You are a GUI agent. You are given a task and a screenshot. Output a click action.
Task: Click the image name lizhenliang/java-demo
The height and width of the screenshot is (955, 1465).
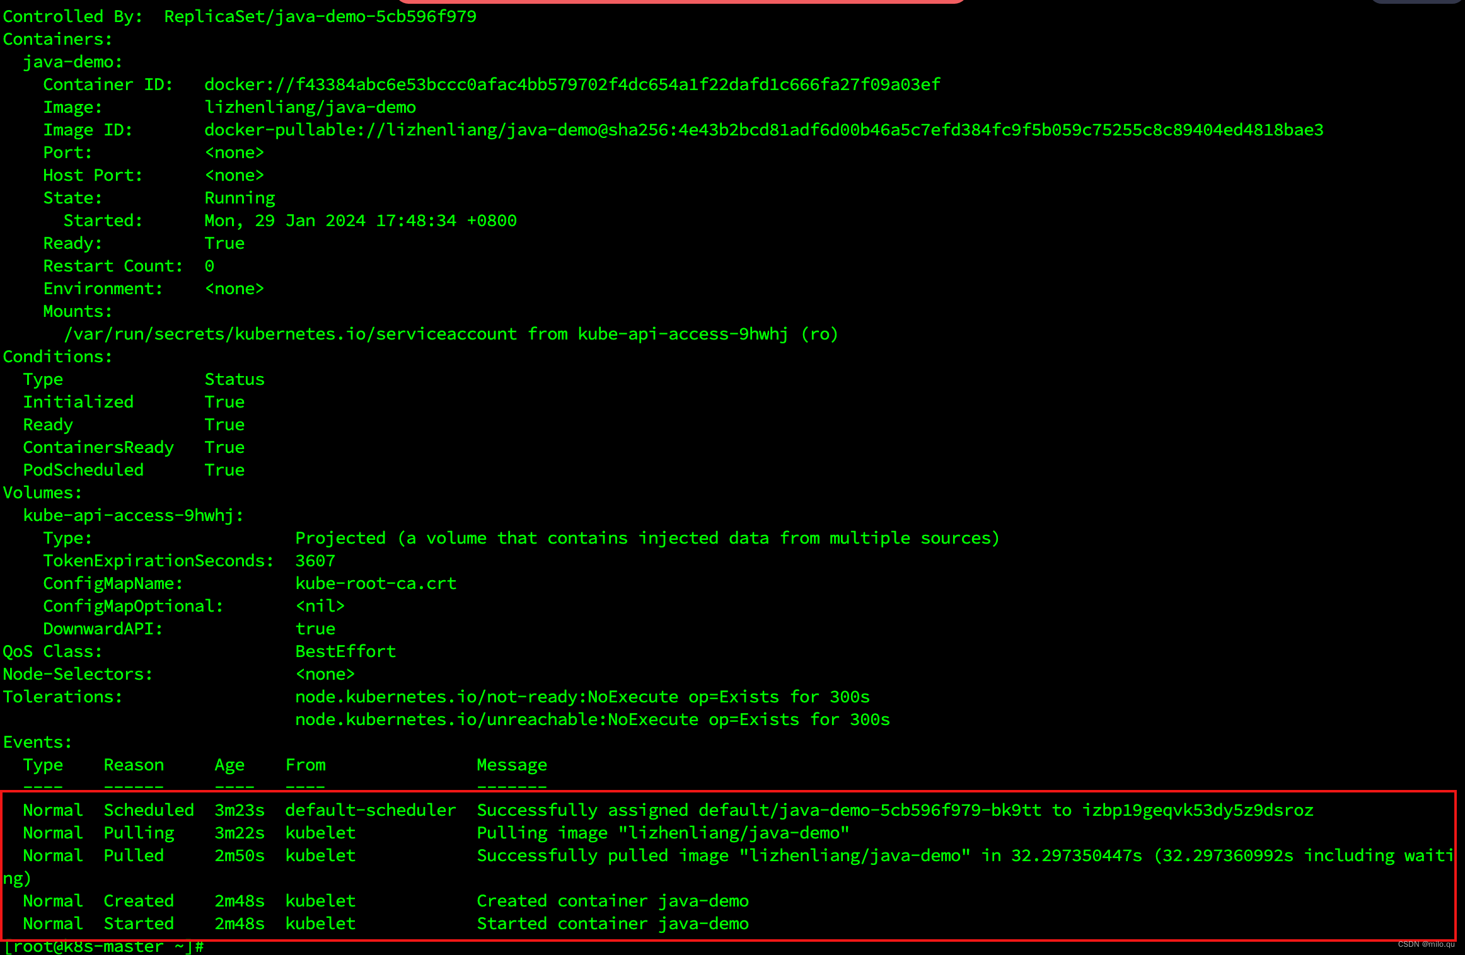[310, 107]
